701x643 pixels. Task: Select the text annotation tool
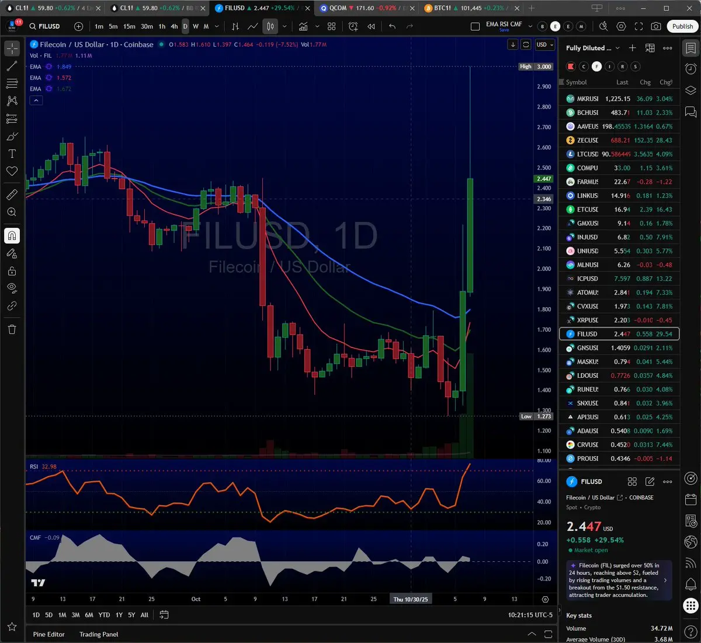[x=12, y=154]
